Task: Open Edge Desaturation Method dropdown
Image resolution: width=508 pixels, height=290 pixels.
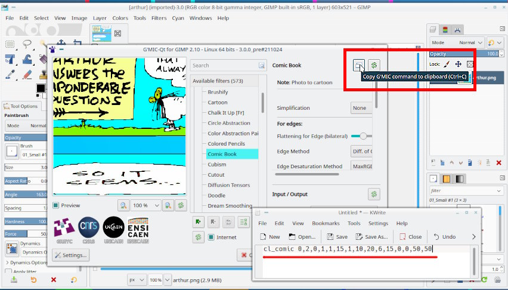Action: click(x=361, y=166)
